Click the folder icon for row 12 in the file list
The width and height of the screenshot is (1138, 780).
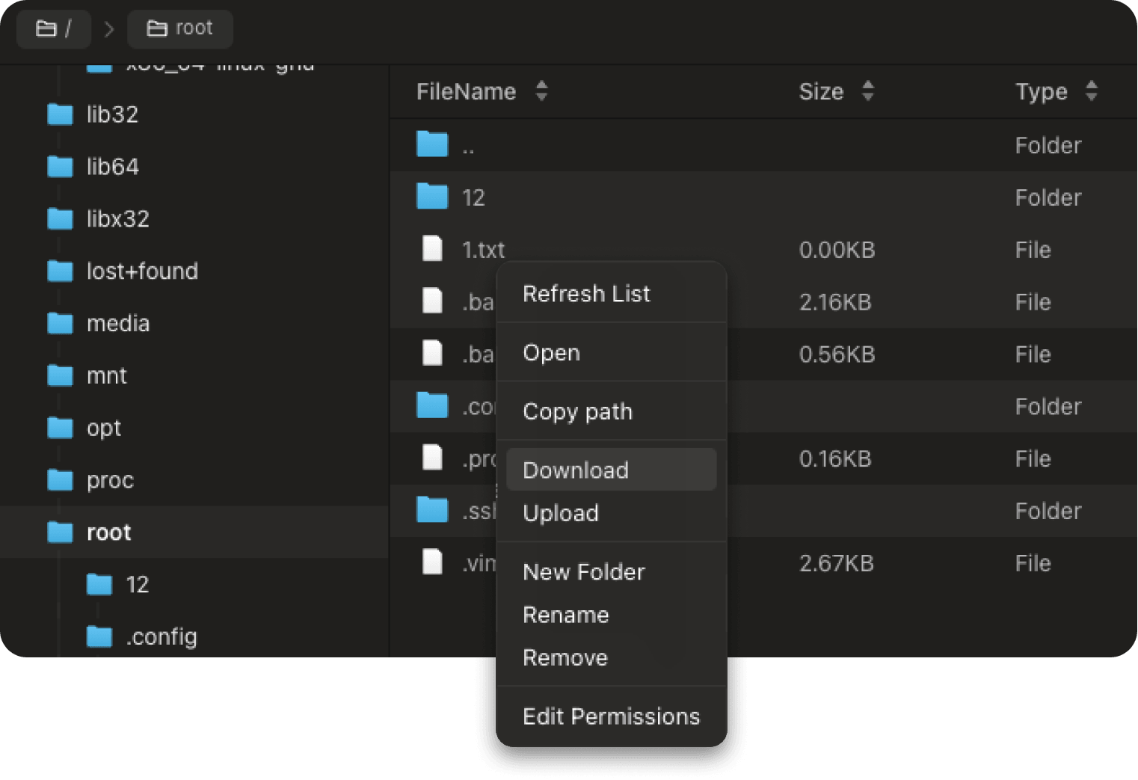pyautogui.click(x=432, y=197)
